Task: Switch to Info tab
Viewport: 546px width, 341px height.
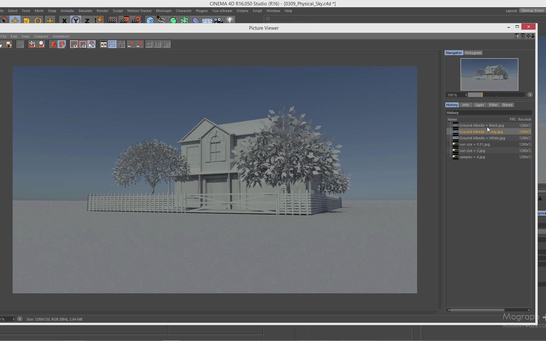Action: (465, 105)
